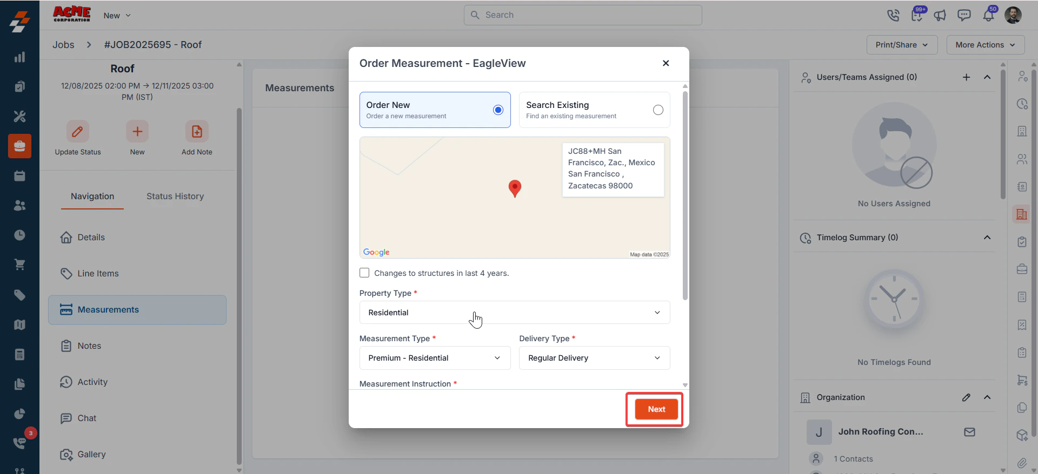Open Chat in the navigation list
This screenshot has height=474, width=1038.
137,418
